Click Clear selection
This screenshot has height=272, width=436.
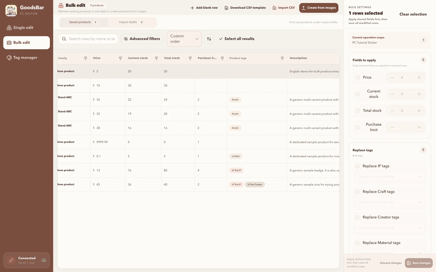click(413, 14)
